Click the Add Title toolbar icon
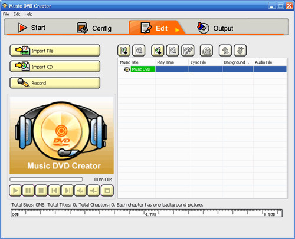Screen dimensions: 295x239 [x=124, y=51]
